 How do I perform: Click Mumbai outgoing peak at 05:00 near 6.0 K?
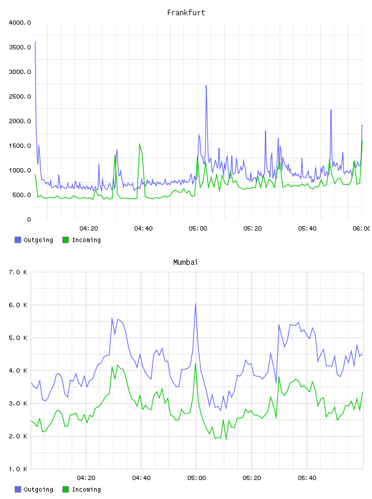(x=196, y=303)
